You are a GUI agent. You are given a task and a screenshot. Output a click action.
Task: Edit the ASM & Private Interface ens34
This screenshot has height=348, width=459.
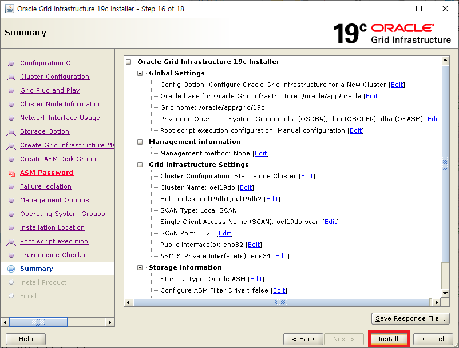(x=282, y=256)
